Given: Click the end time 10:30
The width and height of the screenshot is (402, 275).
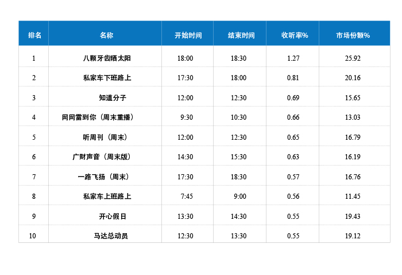Looking at the screenshot, I should click(239, 117).
